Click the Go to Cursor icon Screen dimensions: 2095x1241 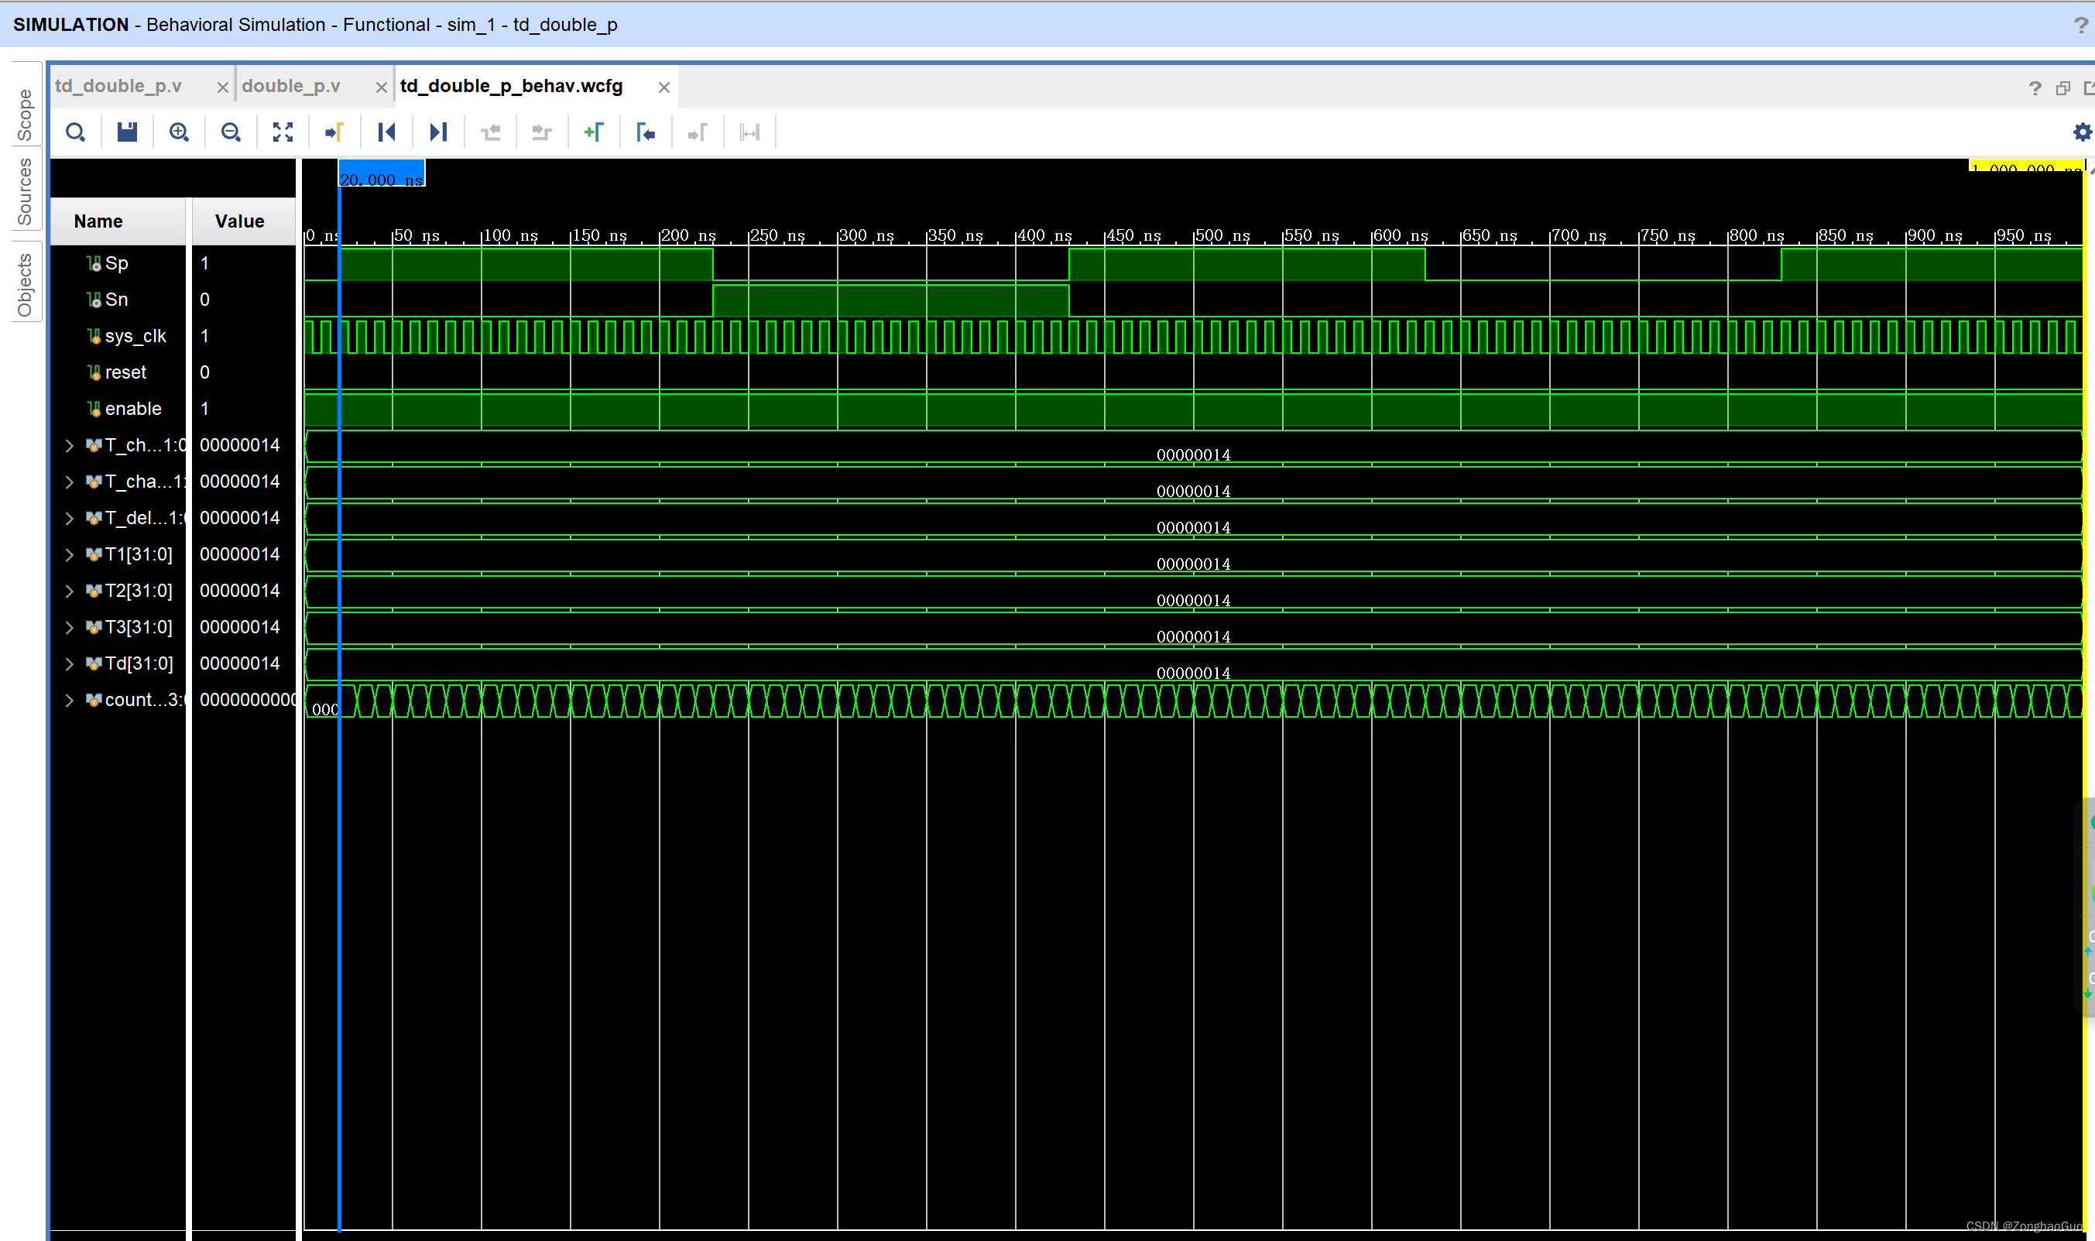pyautogui.click(x=334, y=132)
